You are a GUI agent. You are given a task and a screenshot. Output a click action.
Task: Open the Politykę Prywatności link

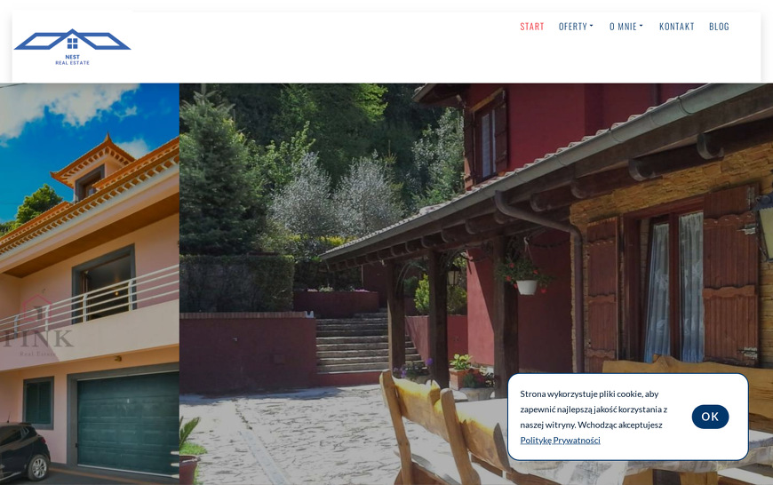(560, 441)
